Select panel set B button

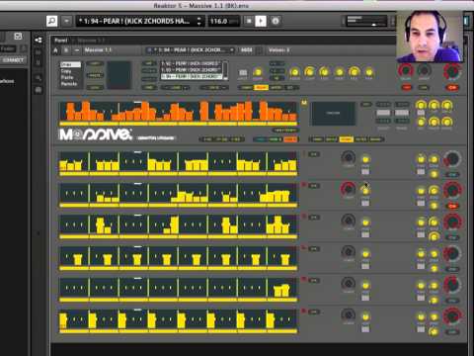66,50
